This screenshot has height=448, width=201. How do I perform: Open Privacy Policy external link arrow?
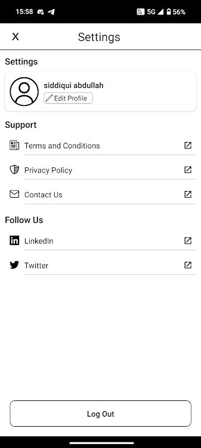(x=188, y=170)
